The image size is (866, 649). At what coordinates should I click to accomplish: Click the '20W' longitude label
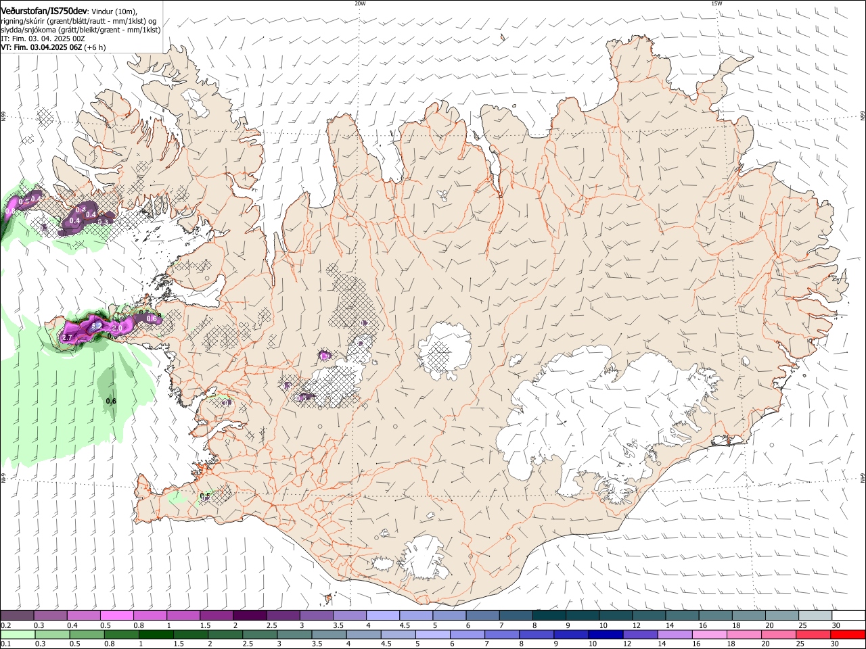point(360,3)
